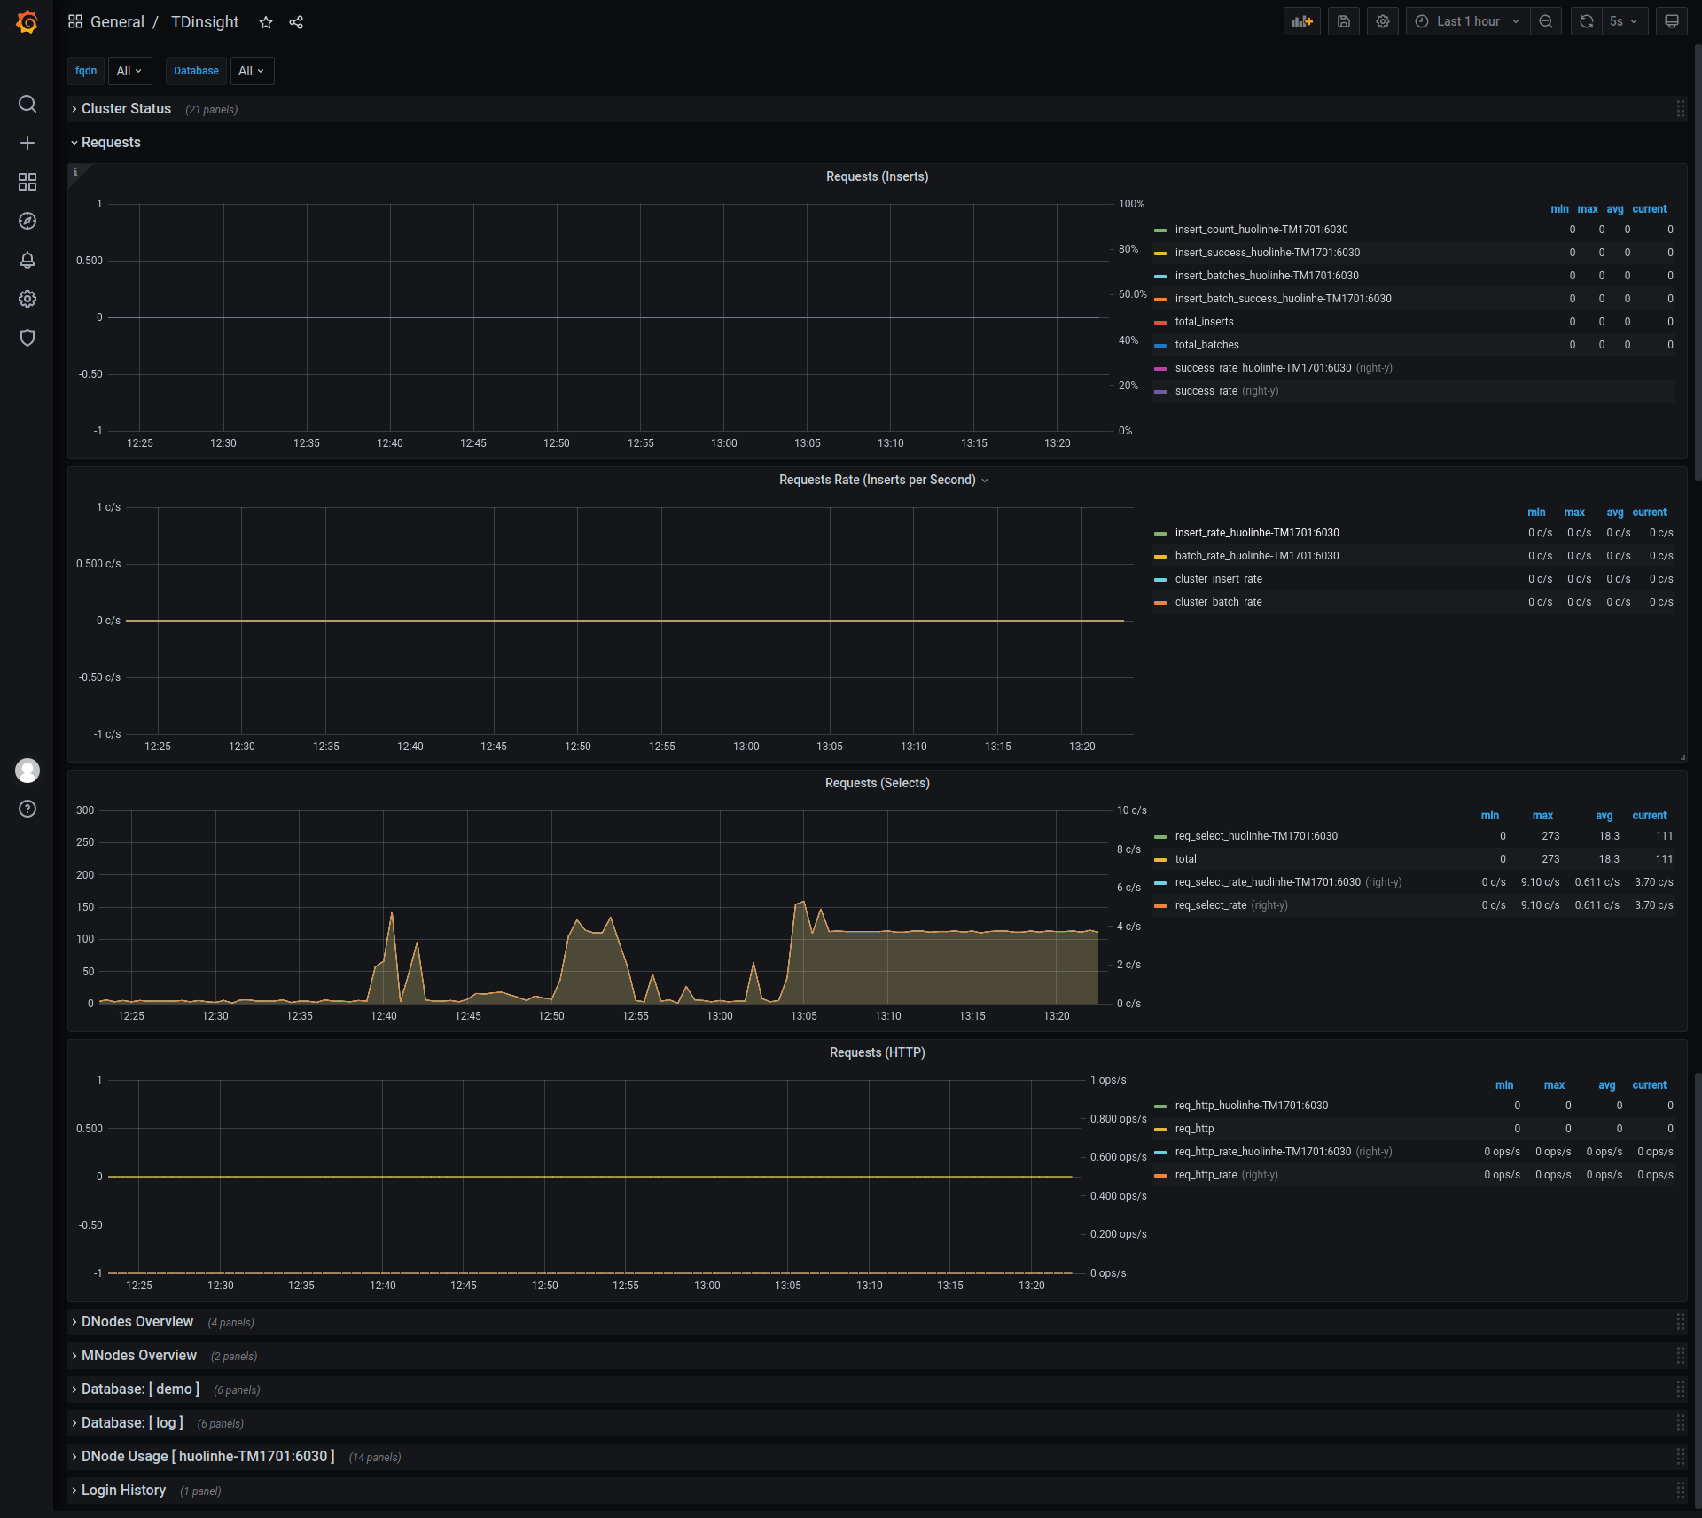This screenshot has height=1518, width=1702.
Task: Click the Add panel toolbar icon
Action: click(1301, 21)
